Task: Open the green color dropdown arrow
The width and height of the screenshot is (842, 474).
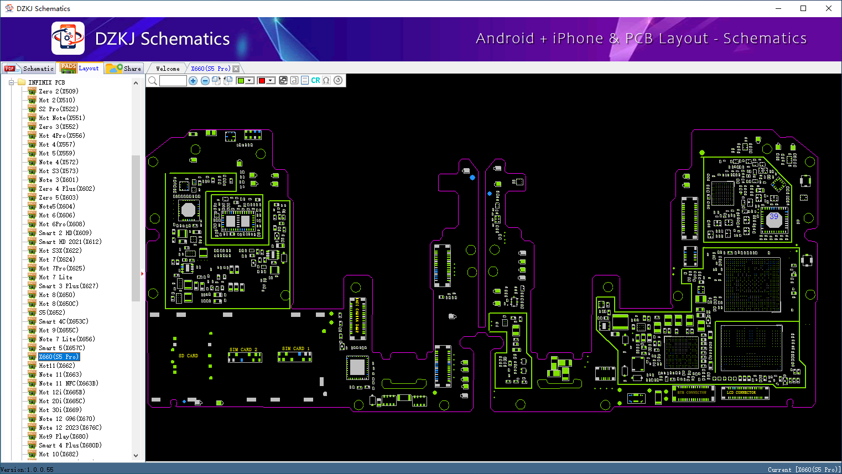Action: coord(250,81)
